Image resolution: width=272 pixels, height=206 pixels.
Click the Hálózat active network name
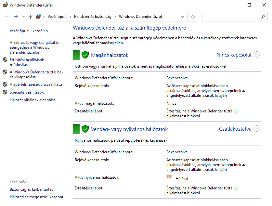(182, 179)
